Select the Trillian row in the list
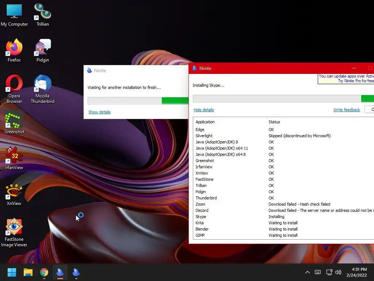 [x=284, y=186]
